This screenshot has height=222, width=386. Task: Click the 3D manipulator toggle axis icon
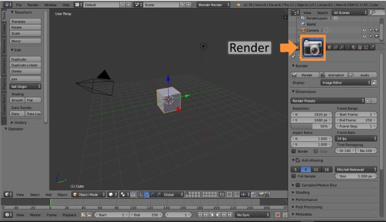[x=141, y=195]
